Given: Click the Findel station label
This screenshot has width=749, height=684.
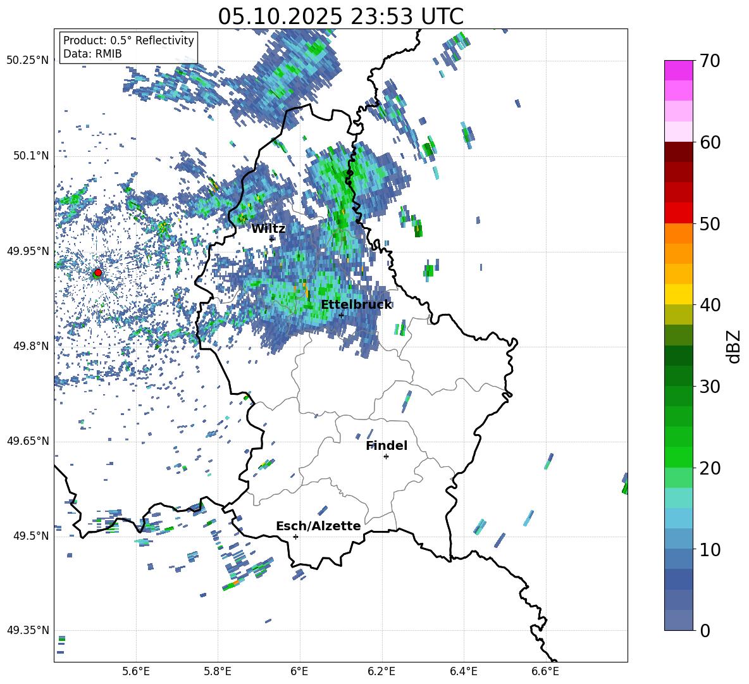Looking at the screenshot, I should pyautogui.click(x=387, y=445).
